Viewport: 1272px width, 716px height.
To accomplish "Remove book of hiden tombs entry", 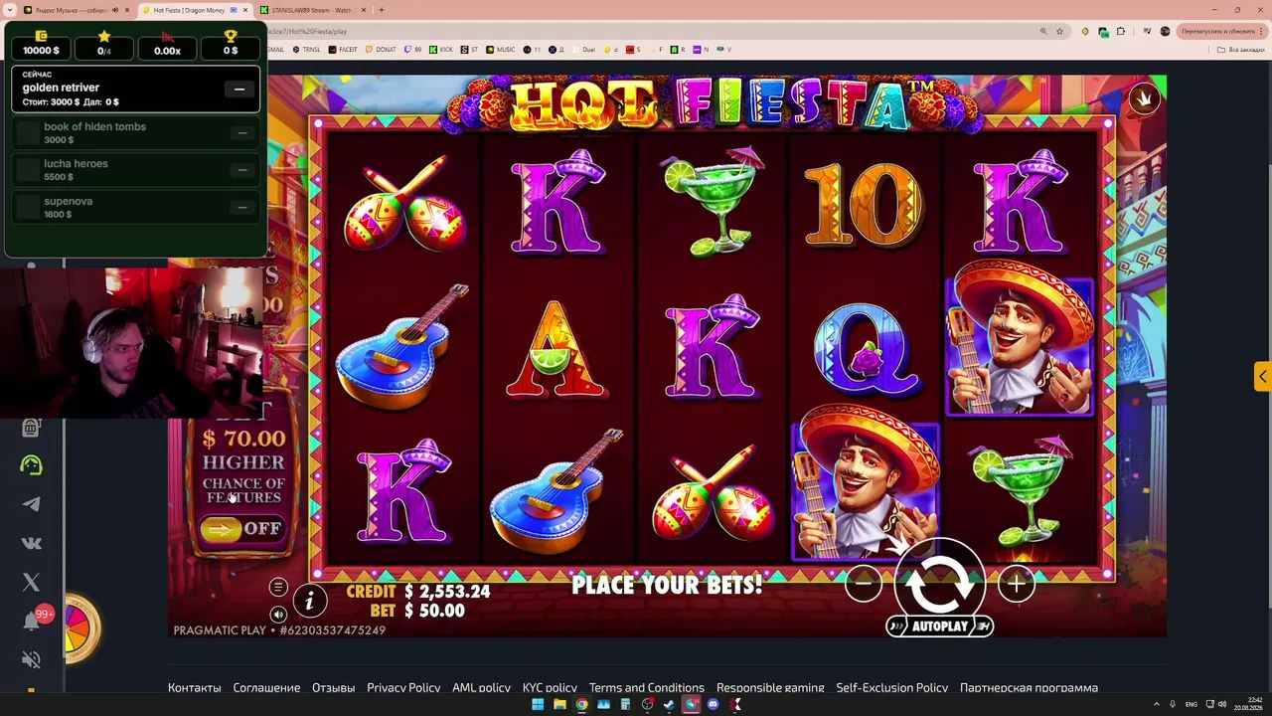I will [241, 133].
